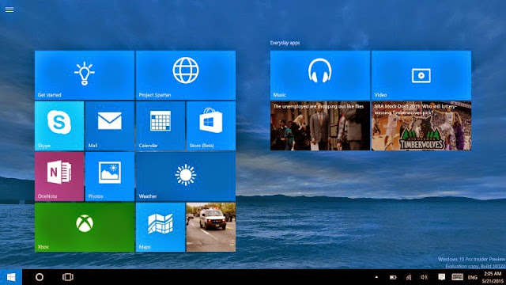Open Cortana search circle on taskbar

[x=40, y=277]
